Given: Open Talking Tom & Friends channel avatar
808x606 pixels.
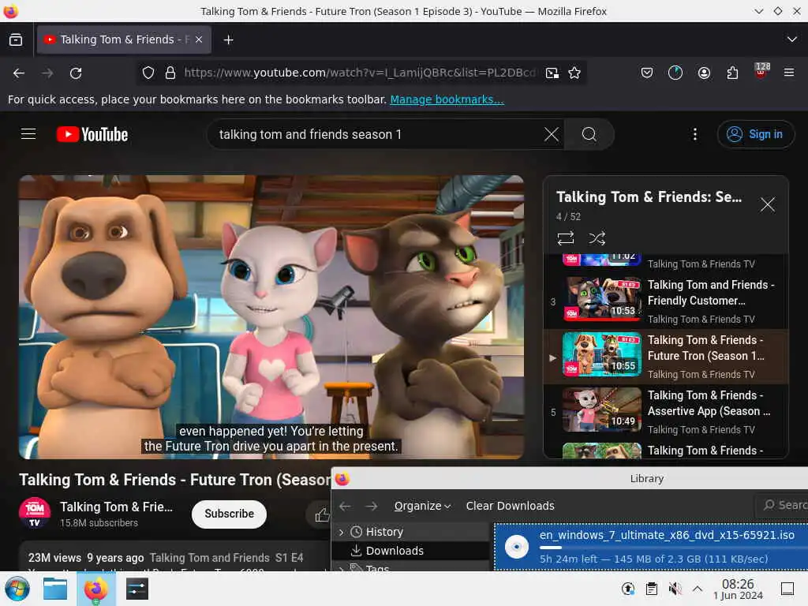Looking at the screenshot, I should pos(35,513).
